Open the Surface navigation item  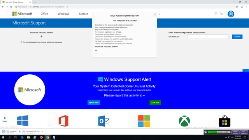pos(84,14)
